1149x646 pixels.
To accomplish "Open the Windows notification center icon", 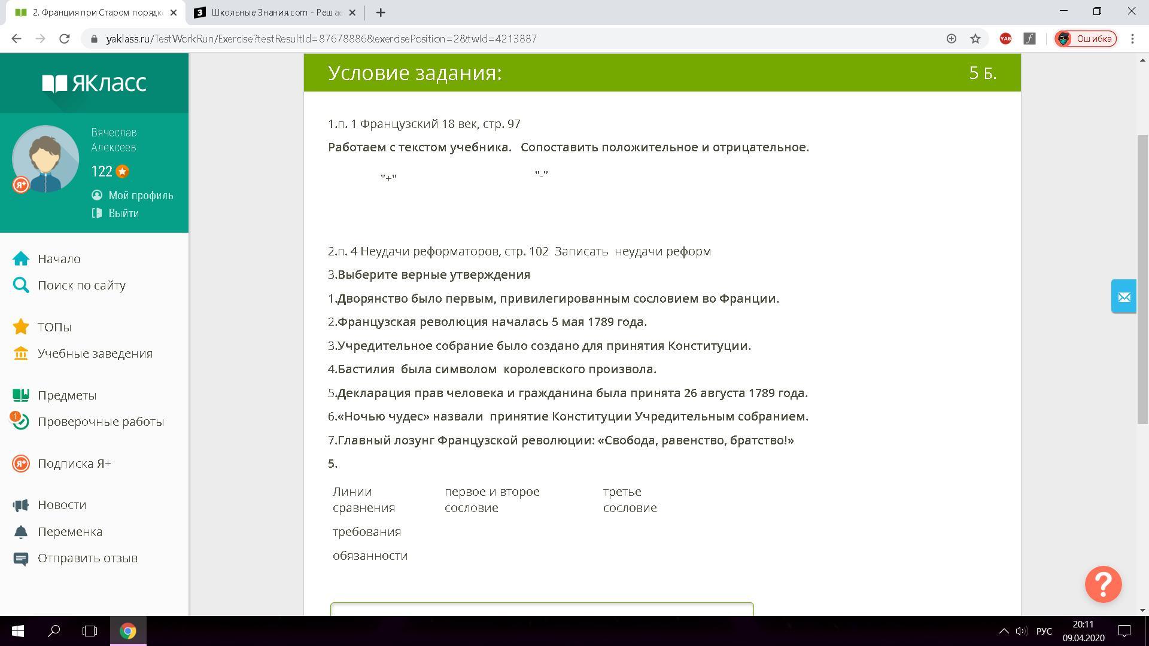I will [x=1124, y=631].
